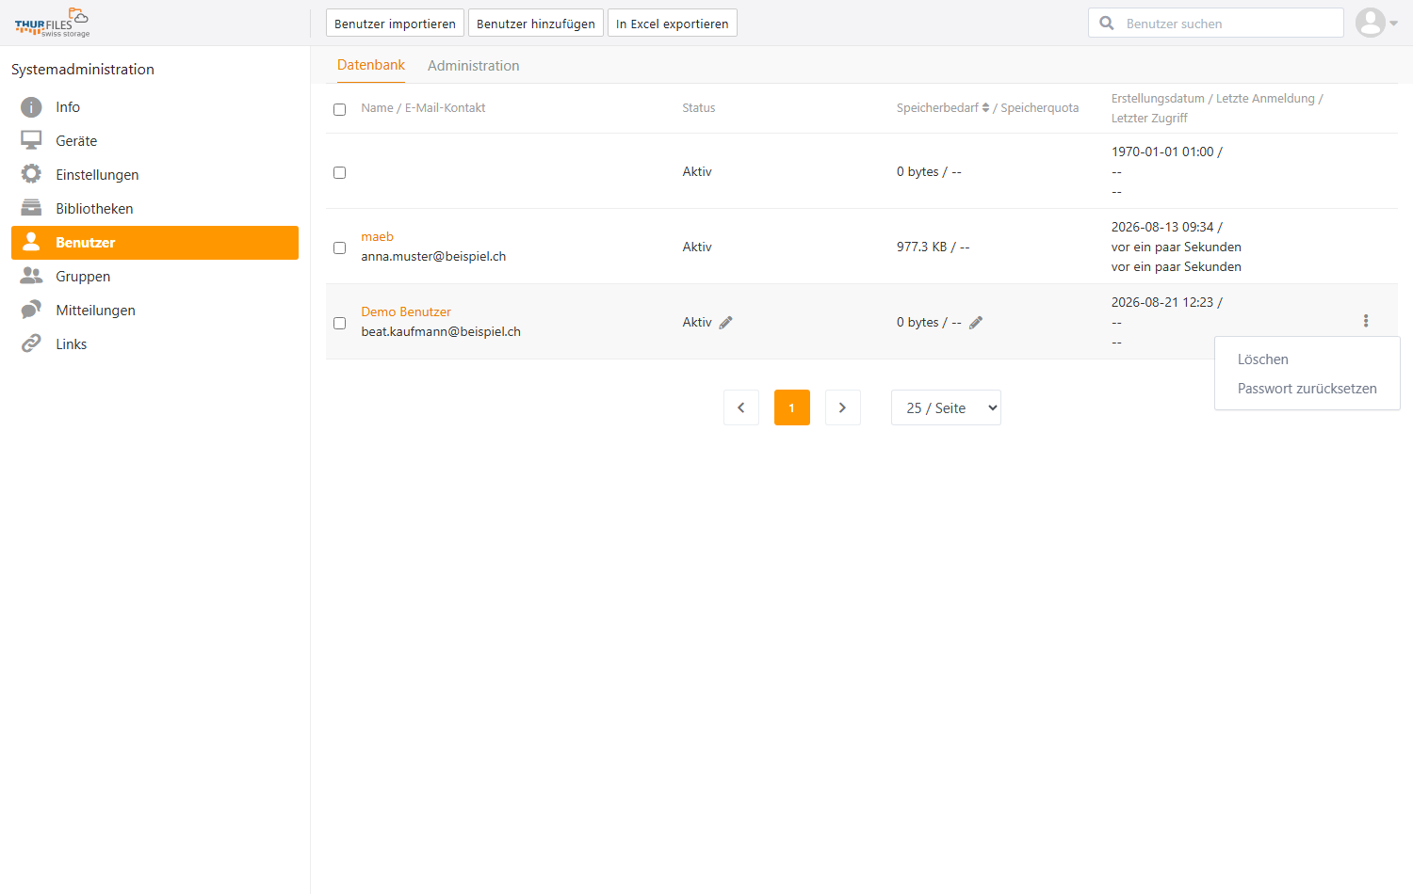Click the ThurFiles logo
This screenshot has height=894, width=1413.
click(52, 23)
